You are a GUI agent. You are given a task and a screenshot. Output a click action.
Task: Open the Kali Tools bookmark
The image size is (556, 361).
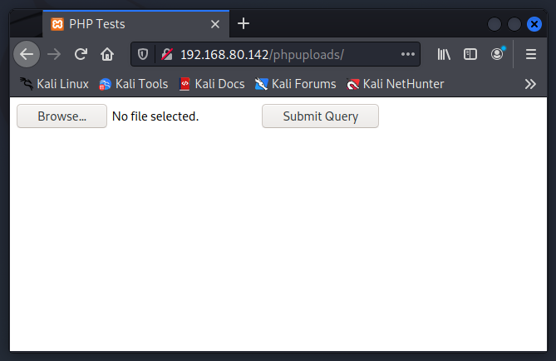coord(134,83)
